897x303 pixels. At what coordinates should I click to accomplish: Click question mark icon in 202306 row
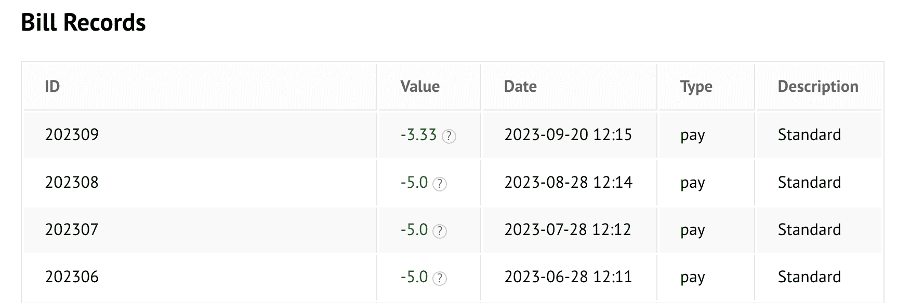click(x=440, y=279)
